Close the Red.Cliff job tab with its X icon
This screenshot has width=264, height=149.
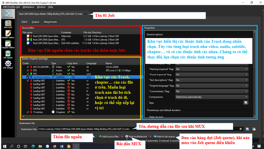(85, 14)
